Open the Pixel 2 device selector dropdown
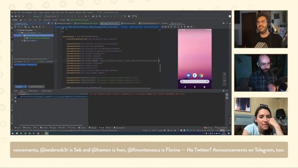298x168 pixels. pos(52,16)
